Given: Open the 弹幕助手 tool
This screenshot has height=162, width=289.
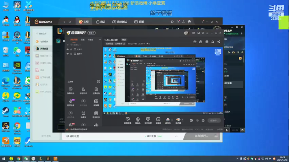Looking at the screenshot, I should 70,91.
